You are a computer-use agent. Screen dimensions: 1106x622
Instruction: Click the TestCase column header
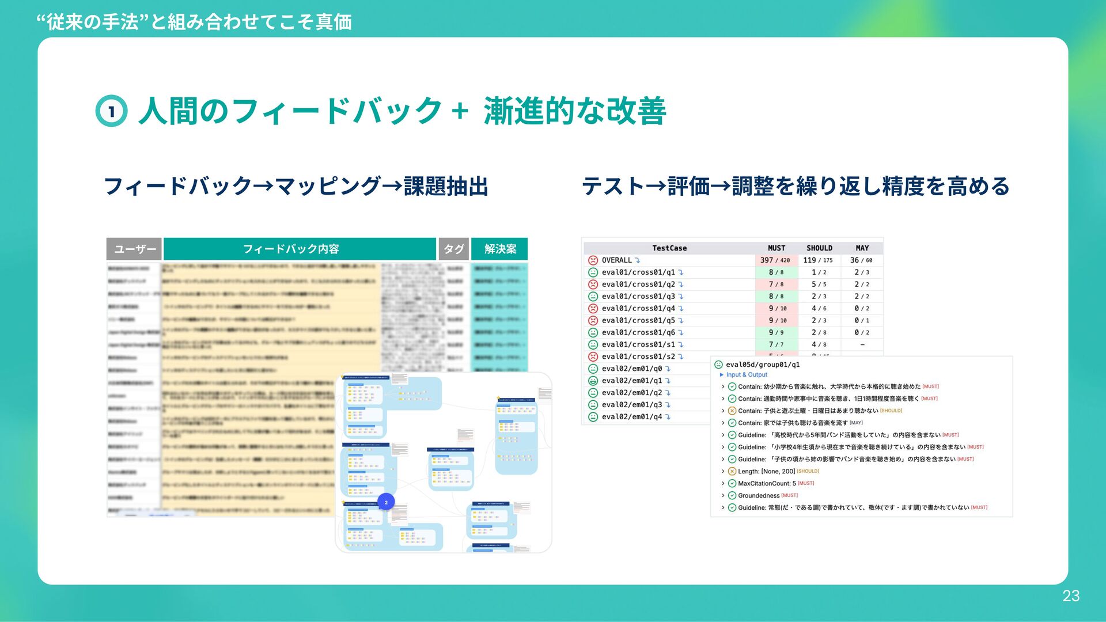click(669, 248)
